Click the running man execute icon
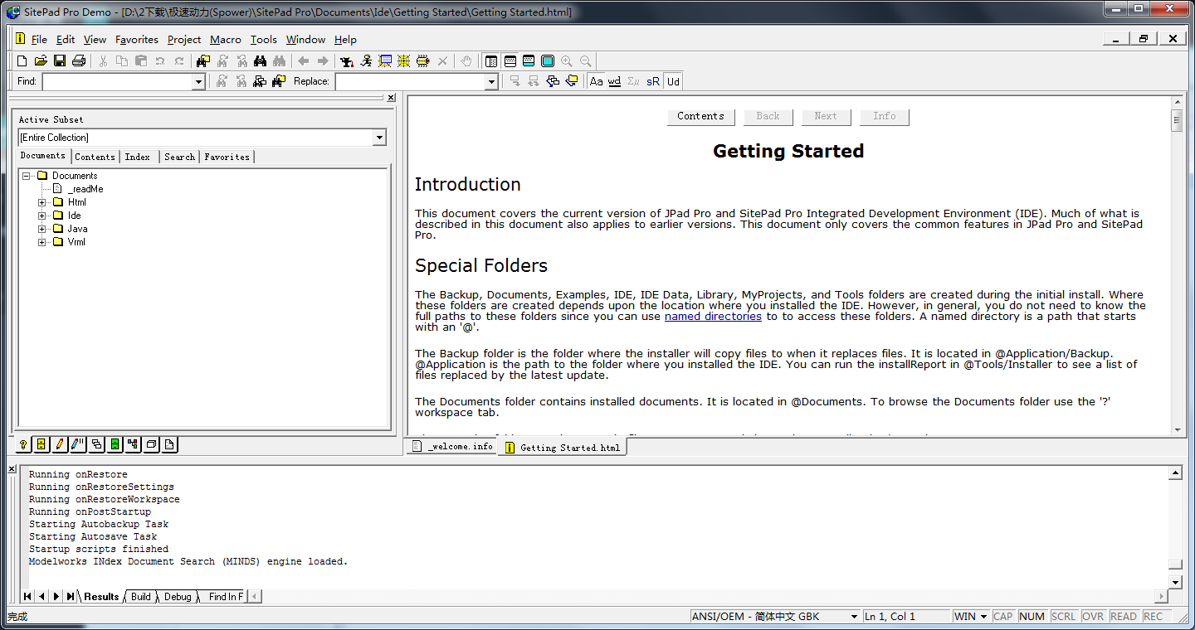 point(366,61)
